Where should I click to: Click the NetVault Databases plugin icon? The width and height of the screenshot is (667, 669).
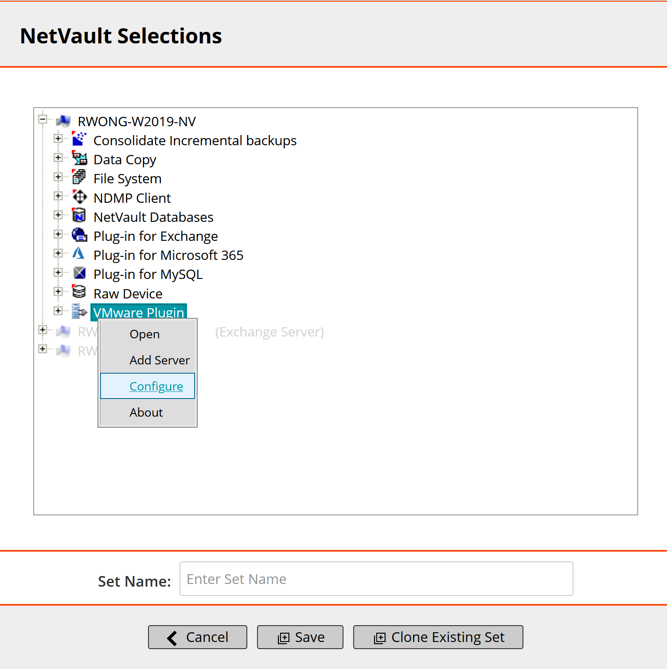(79, 215)
